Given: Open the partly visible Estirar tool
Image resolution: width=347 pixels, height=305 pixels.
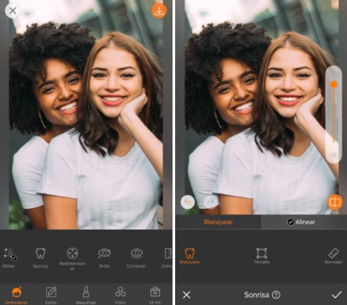Looking at the screenshot, I should pos(167,258).
